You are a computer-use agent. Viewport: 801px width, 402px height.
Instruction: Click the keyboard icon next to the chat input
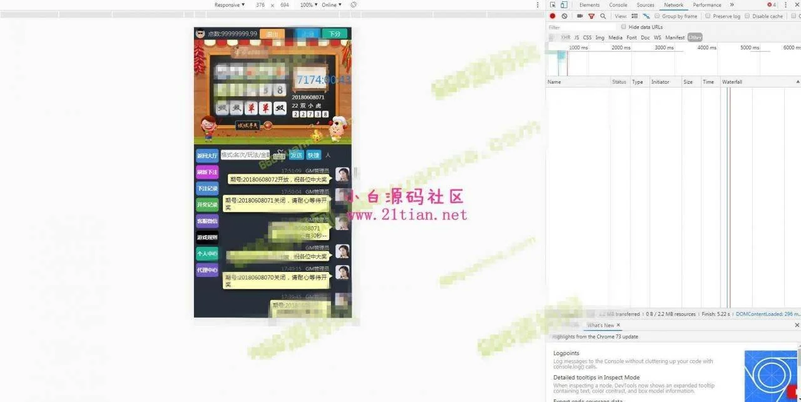[279, 155]
